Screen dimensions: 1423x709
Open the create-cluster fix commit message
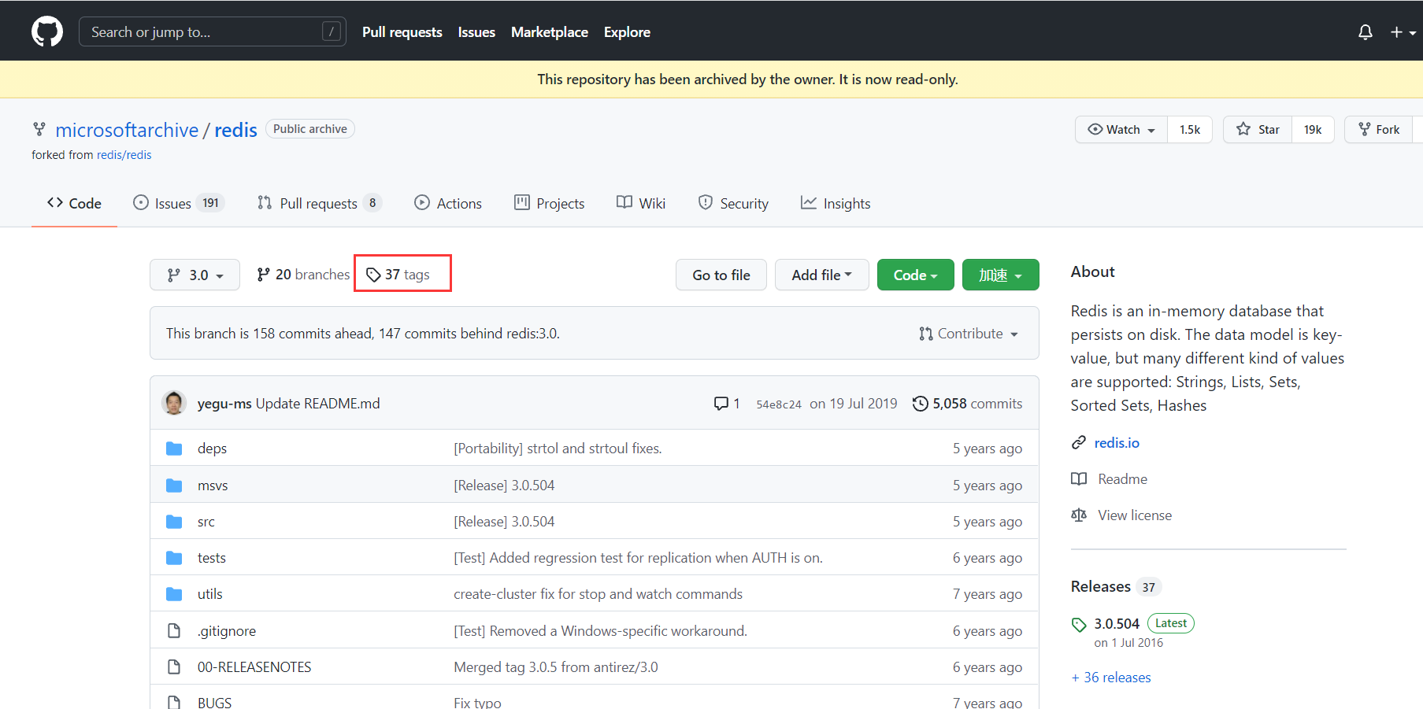598,594
